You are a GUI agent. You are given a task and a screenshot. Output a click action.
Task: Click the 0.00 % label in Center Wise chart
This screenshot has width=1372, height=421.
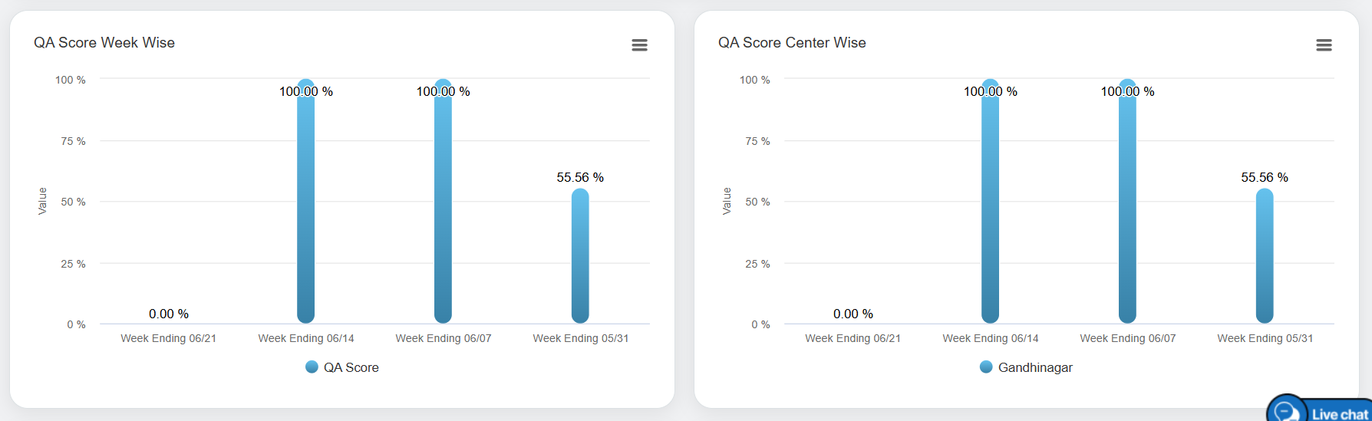pos(853,314)
